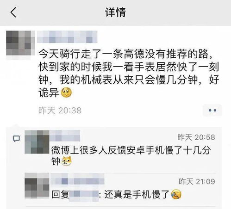Tap the comment timestamp 昨天 20:58

click(x=196, y=137)
